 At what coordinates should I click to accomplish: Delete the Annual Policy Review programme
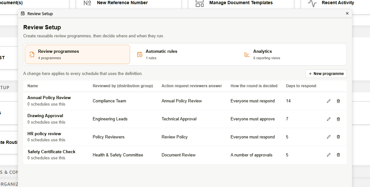coord(338,101)
